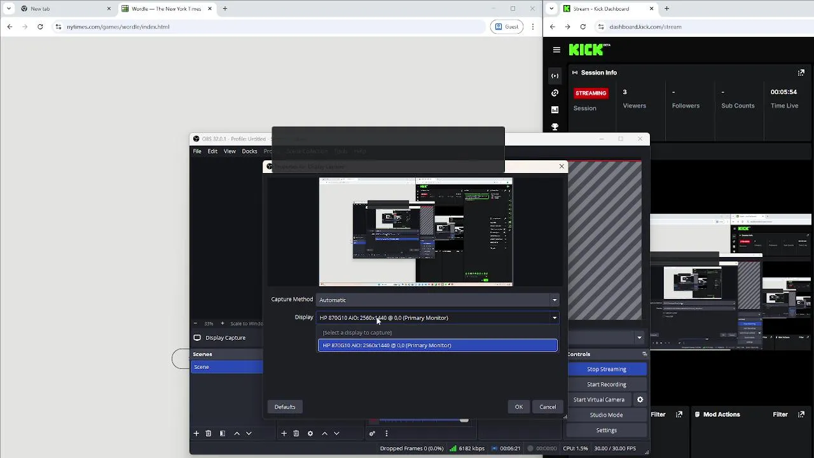The height and width of the screenshot is (458, 814).
Task: Open source properties gear in Sources toolbar
Action: [x=310, y=433]
